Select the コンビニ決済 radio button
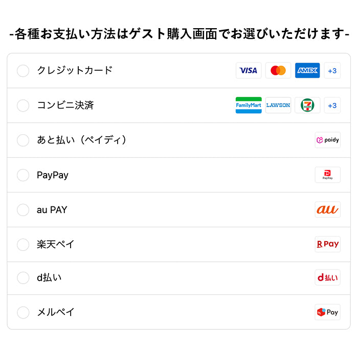The height and width of the screenshot is (338, 358). pos(23,105)
